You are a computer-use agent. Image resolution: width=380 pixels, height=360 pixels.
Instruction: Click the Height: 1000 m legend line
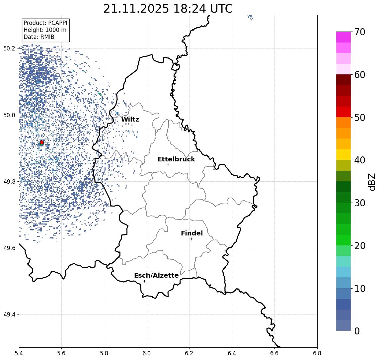(45, 30)
